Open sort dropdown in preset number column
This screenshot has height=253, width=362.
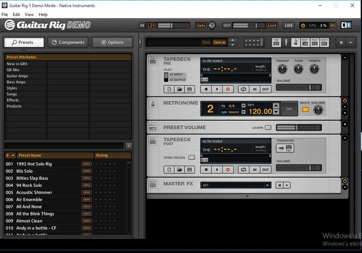coord(13,156)
